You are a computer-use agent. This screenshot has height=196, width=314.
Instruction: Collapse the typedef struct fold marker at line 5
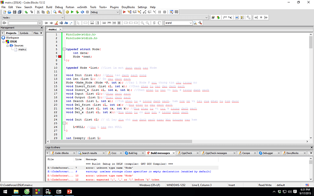coord(64,49)
